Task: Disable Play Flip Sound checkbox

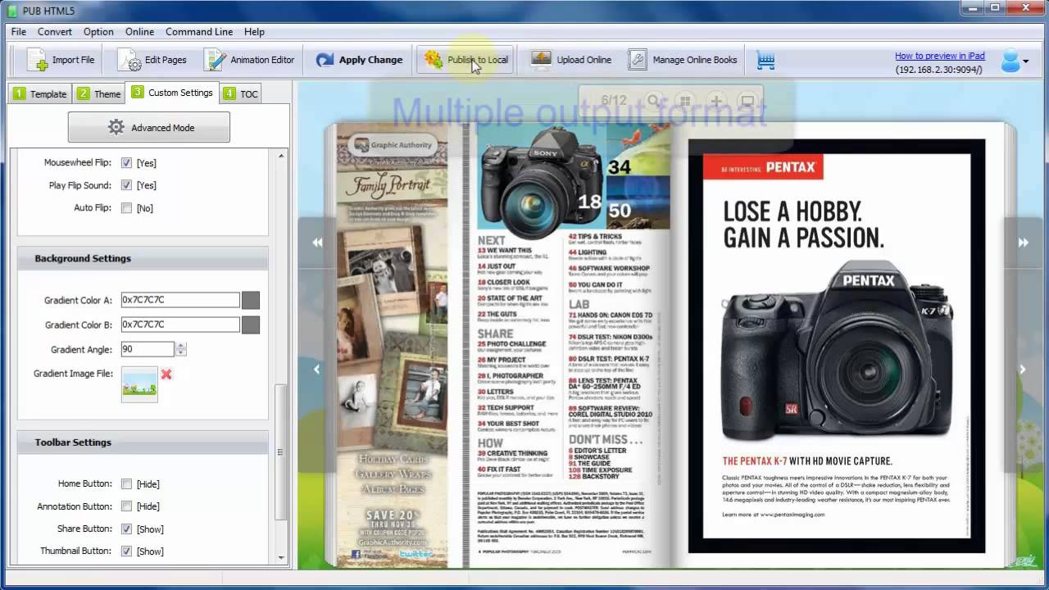Action: pos(126,185)
